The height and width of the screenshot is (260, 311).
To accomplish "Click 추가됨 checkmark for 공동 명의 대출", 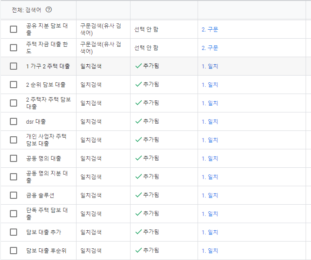I will (139, 158).
